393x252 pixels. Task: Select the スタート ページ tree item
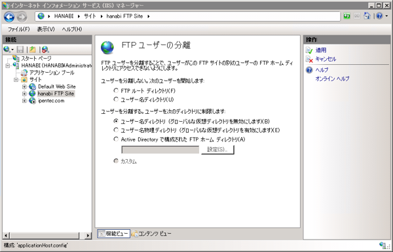tap(36, 58)
